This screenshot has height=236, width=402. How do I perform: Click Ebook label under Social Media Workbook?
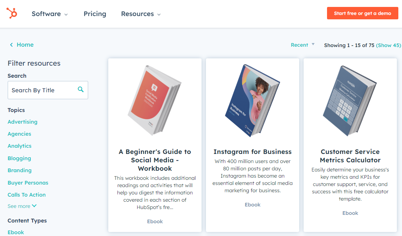click(x=155, y=221)
